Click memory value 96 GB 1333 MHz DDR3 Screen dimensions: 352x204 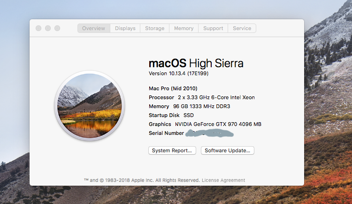click(x=202, y=106)
